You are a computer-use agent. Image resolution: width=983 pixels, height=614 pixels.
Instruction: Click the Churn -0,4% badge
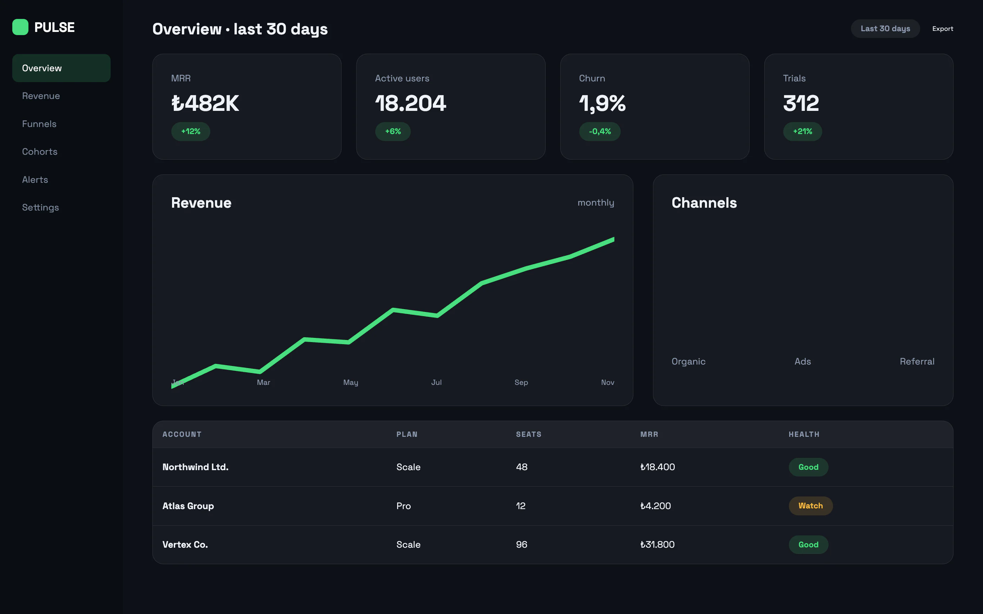click(600, 132)
